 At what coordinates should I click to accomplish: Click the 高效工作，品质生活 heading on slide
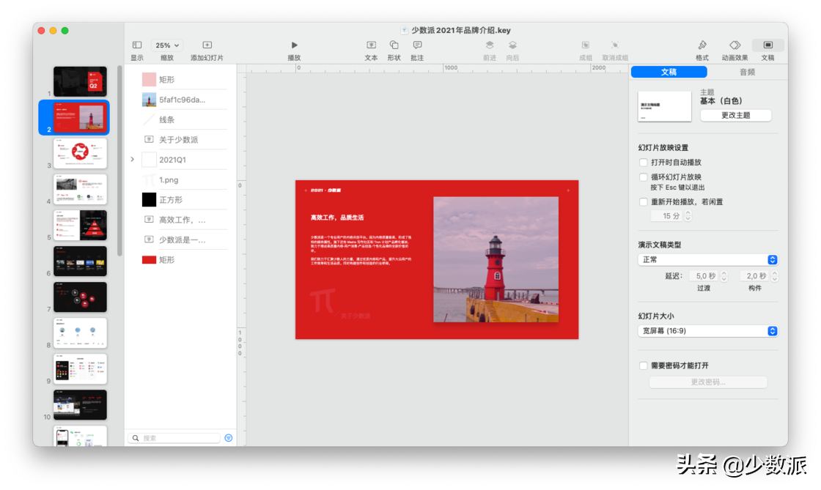point(337,218)
